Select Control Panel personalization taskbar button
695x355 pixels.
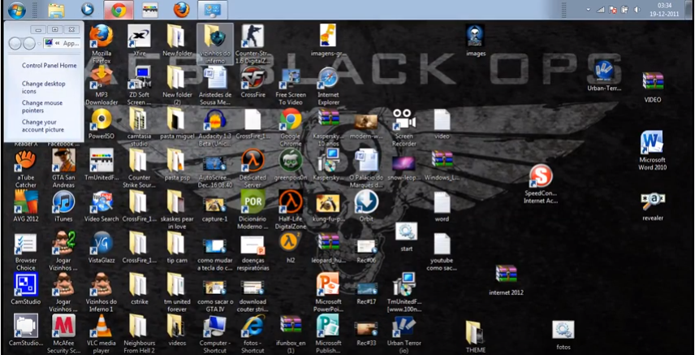point(212,9)
